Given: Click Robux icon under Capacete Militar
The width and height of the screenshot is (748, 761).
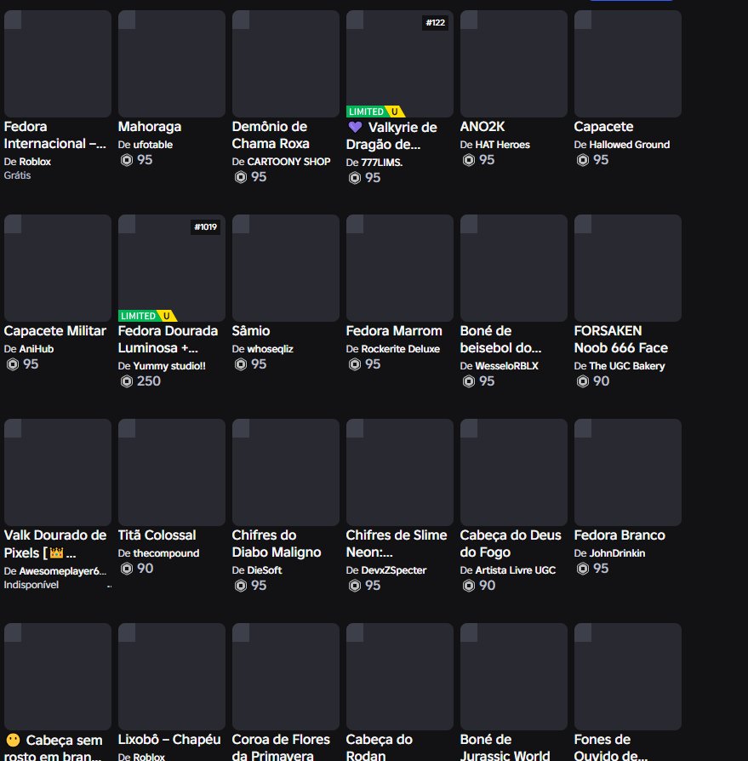Looking at the screenshot, I should (x=13, y=364).
